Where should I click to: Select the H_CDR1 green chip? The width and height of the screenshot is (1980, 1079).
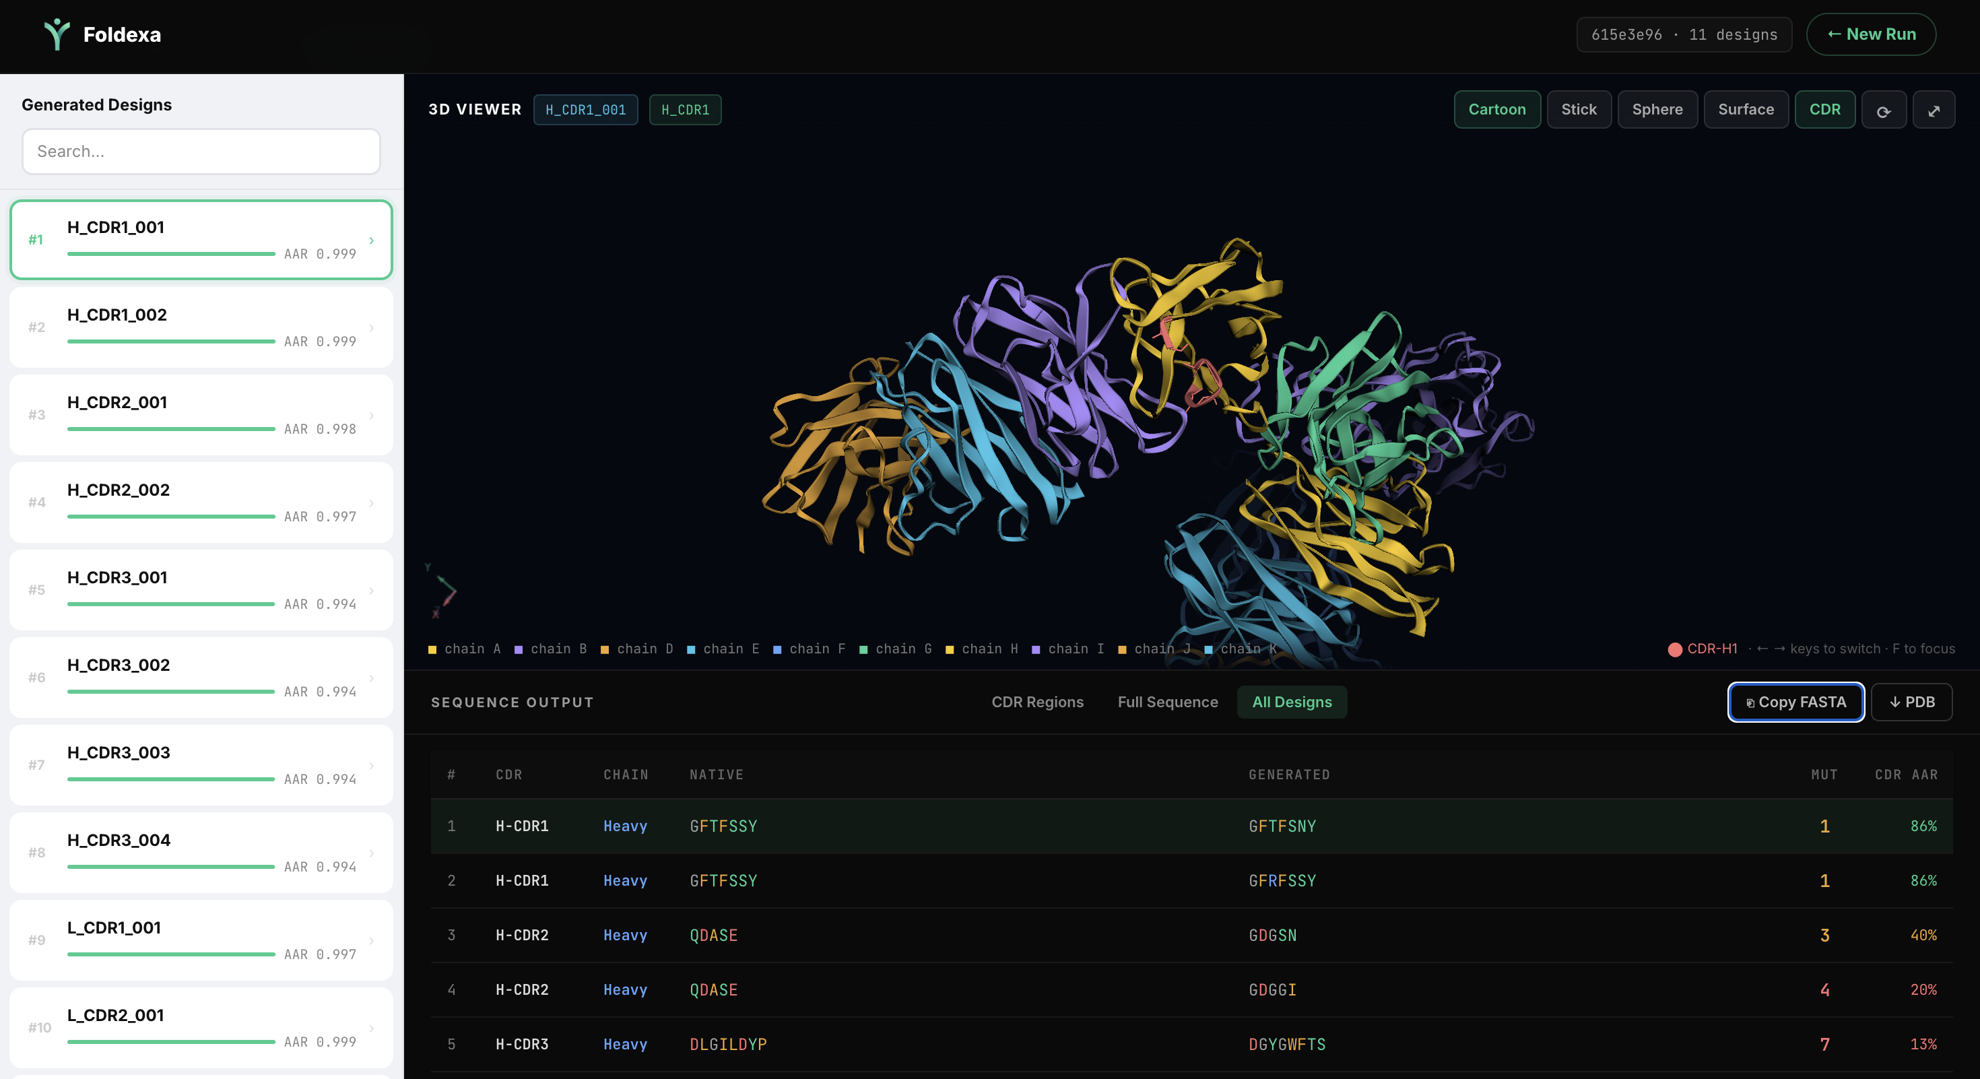(x=685, y=109)
